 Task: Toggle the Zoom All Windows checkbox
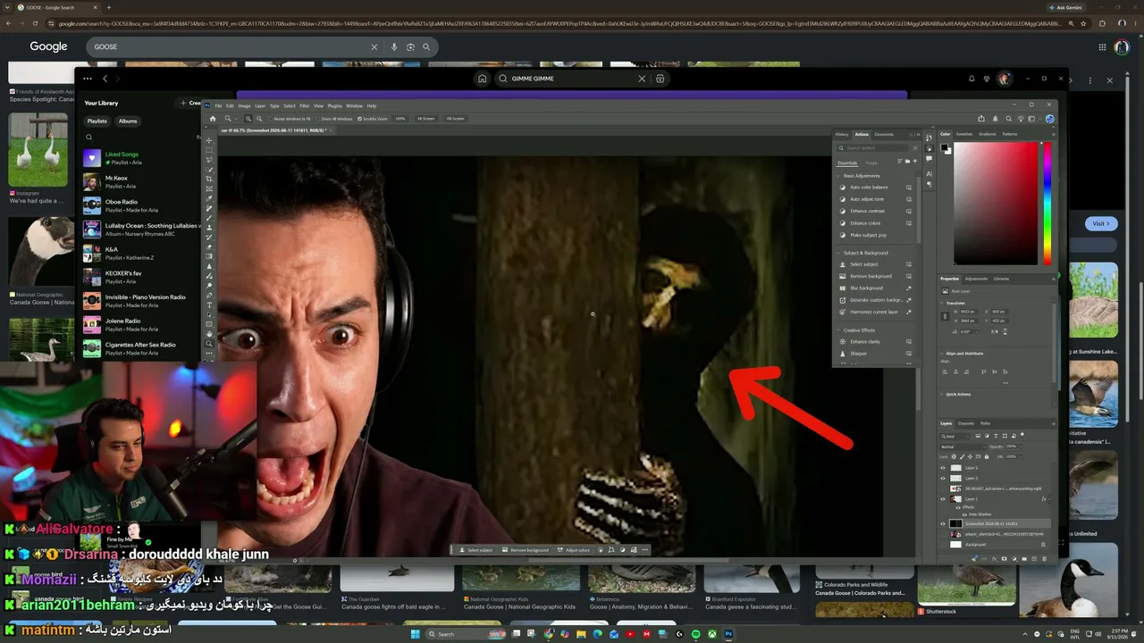[317, 119]
